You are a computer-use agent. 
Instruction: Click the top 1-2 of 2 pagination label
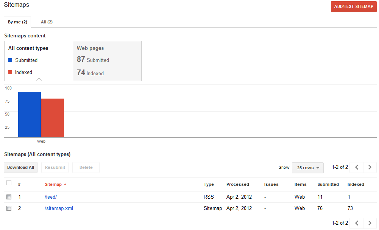pyautogui.click(x=340, y=167)
